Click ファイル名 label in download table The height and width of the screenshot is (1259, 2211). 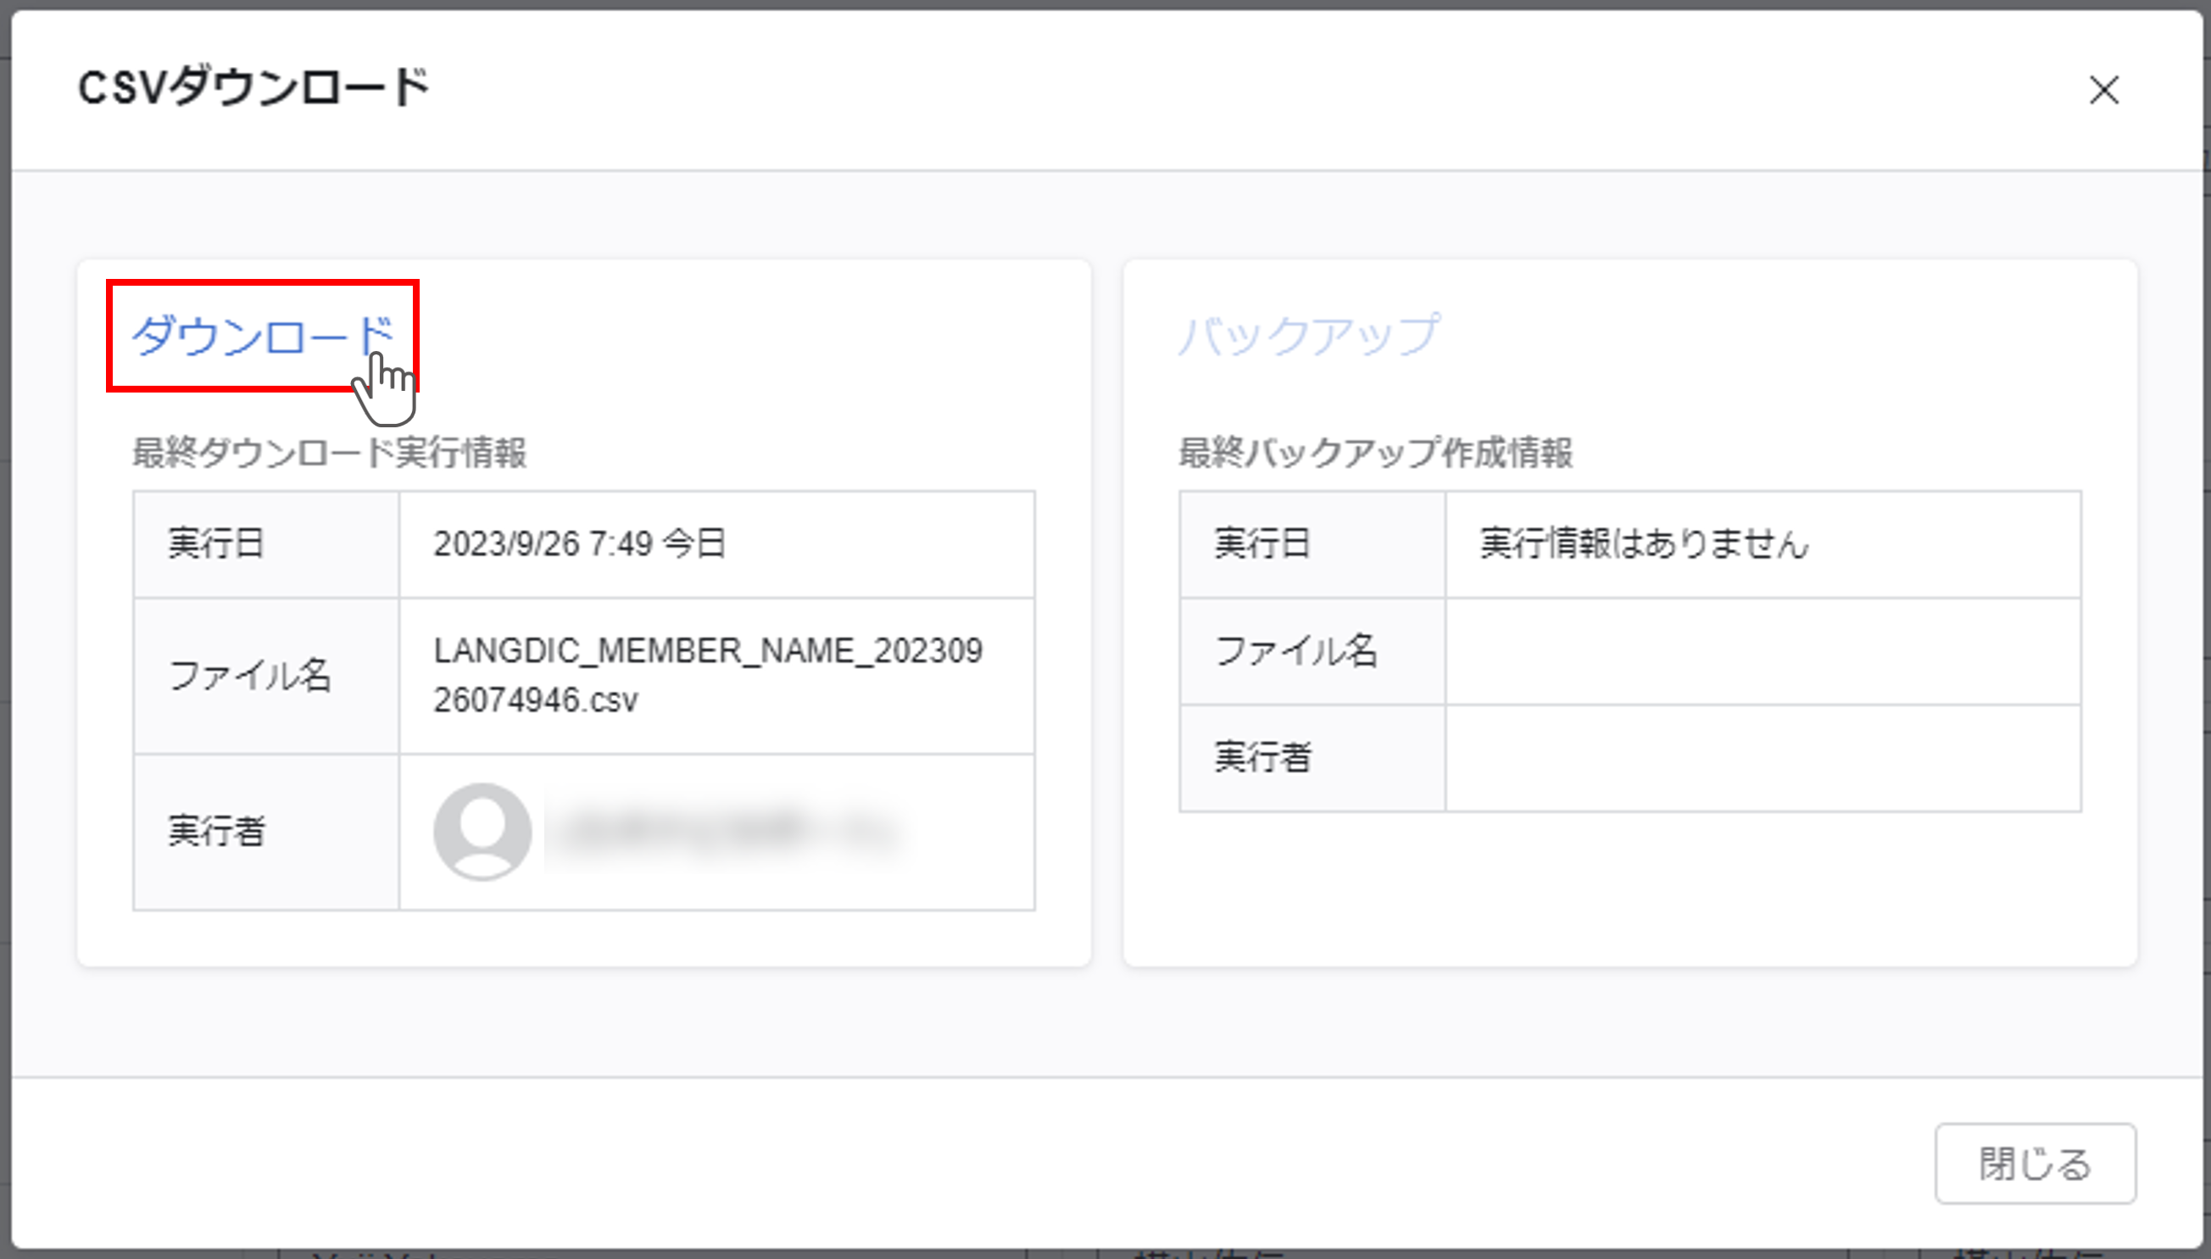(x=250, y=676)
